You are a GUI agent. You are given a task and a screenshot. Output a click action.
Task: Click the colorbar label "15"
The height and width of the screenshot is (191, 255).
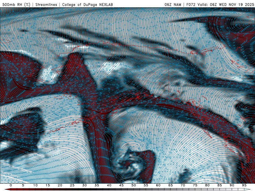(x=47, y=185)
